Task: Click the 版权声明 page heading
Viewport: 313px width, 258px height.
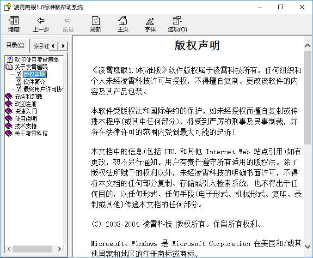Action: point(197,46)
